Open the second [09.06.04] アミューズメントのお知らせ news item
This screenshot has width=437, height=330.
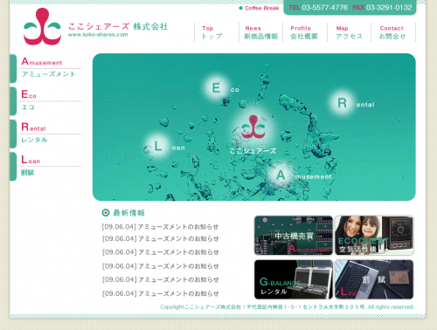160,238
